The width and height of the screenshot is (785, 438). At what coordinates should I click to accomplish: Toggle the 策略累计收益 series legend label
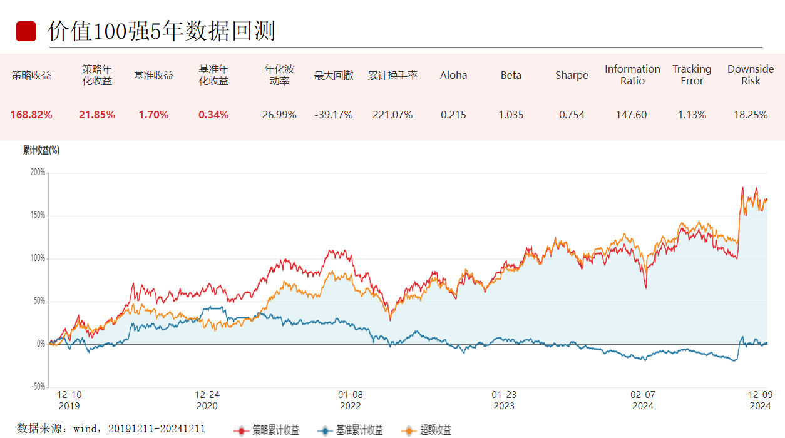click(x=275, y=430)
